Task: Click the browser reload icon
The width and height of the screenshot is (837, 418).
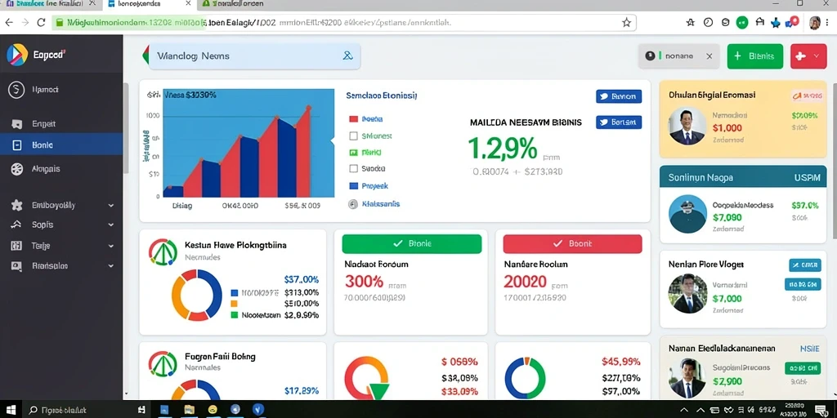Action: (x=41, y=22)
